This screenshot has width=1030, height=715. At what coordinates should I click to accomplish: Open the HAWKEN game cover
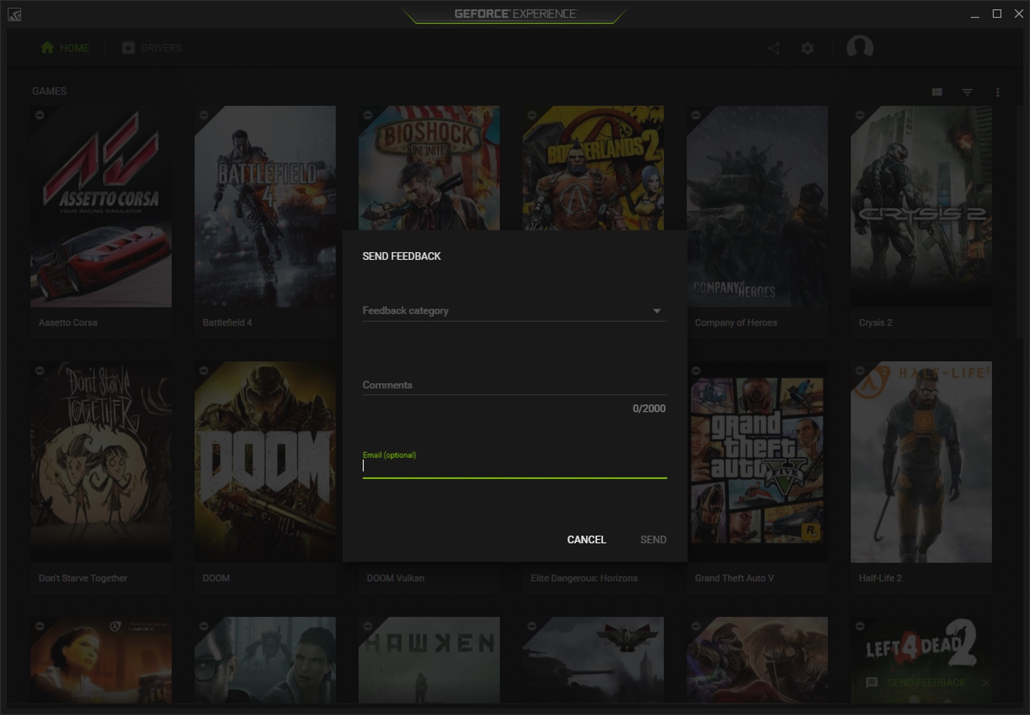pyautogui.click(x=429, y=660)
